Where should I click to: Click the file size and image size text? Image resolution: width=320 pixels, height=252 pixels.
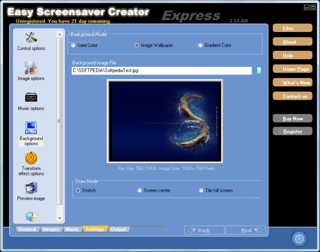pos(166,169)
